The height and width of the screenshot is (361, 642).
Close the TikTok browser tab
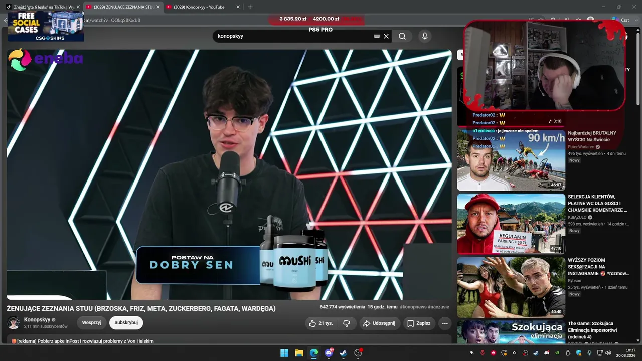coord(78,7)
